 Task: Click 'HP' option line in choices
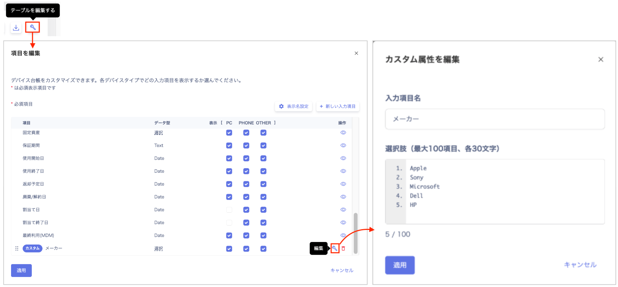click(413, 205)
